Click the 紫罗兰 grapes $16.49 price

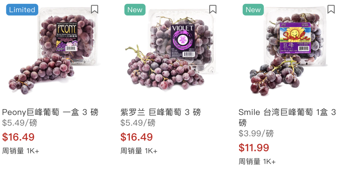click(137, 137)
